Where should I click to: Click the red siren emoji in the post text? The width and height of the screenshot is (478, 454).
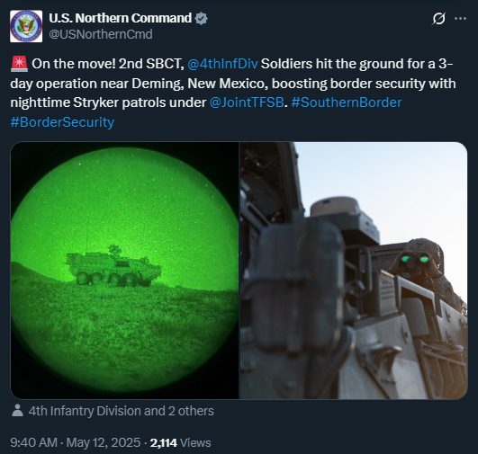pyautogui.click(x=19, y=64)
